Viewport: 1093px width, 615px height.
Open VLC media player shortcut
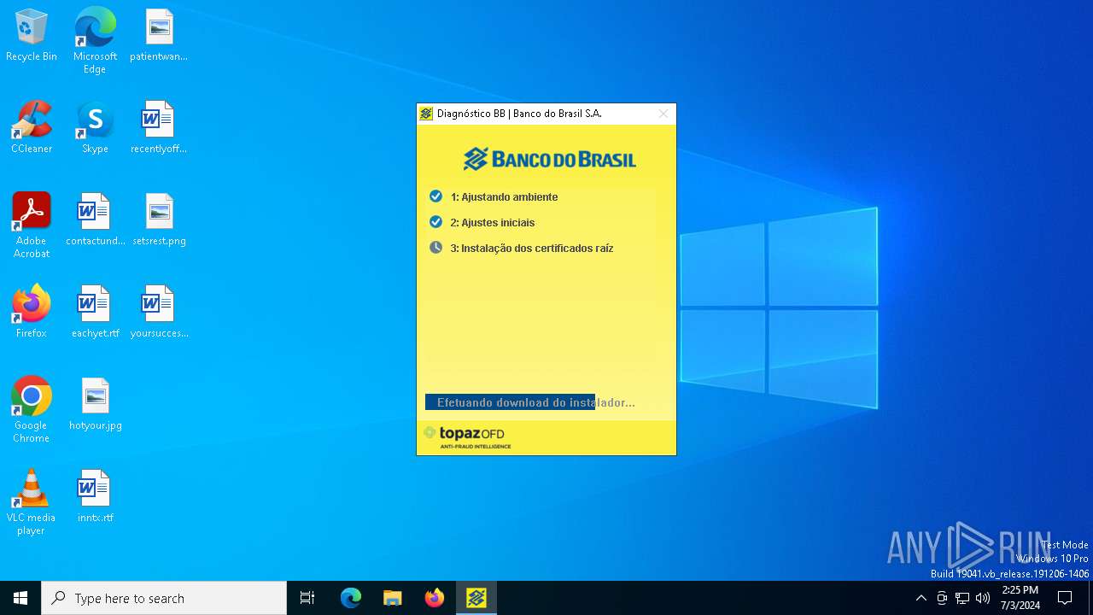(x=32, y=502)
